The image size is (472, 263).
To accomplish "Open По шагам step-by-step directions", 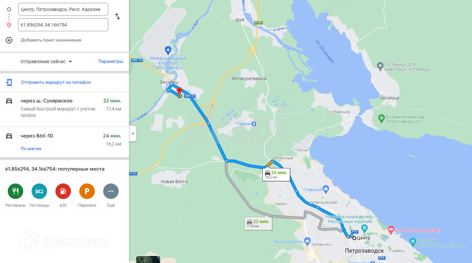I will click(31, 148).
